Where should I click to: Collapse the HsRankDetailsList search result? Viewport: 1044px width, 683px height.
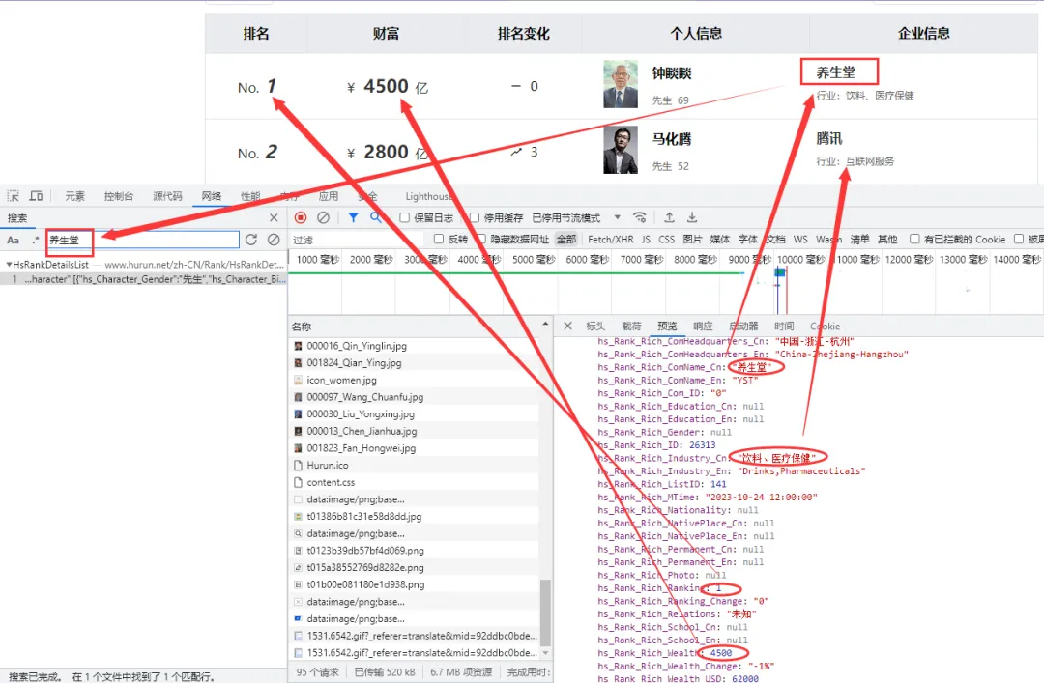pyautogui.click(x=9, y=265)
